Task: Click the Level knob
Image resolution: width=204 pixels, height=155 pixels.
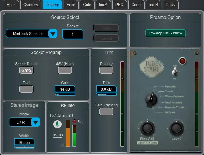Action: [176, 128]
